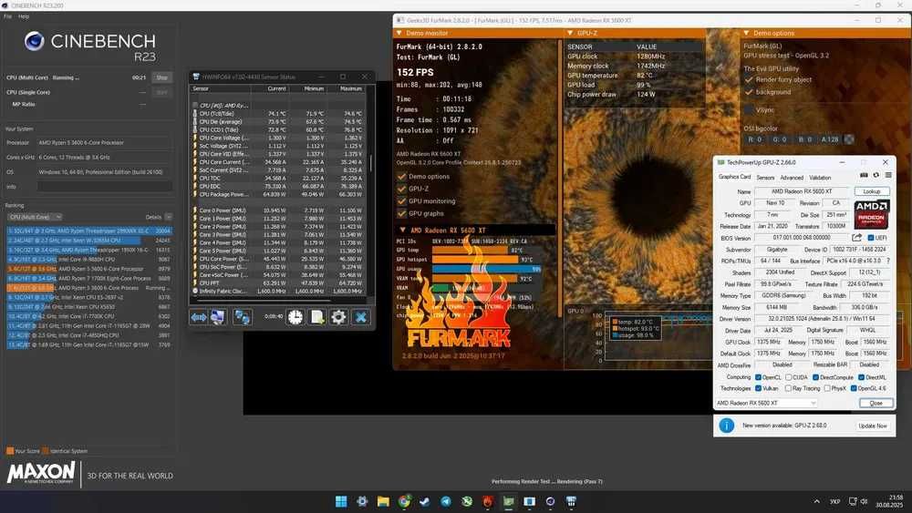912x513 pixels.
Task: Toggle FurMark GPU-Z checkbox
Action: point(401,189)
